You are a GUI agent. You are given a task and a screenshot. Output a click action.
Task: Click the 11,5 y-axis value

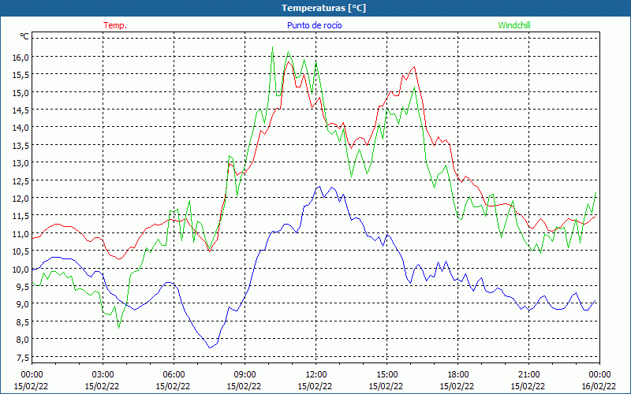click(x=21, y=216)
